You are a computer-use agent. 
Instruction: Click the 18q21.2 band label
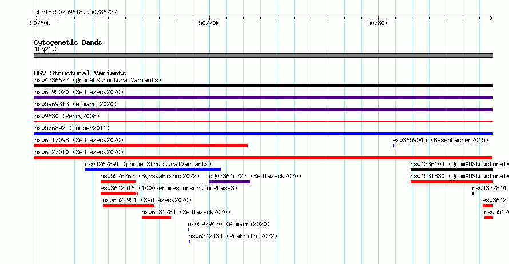(46, 49)
